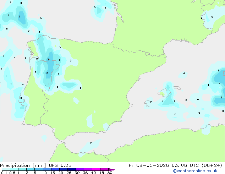Click the '10' legend scale label
The image size is (225, 174).
(44, 173)
